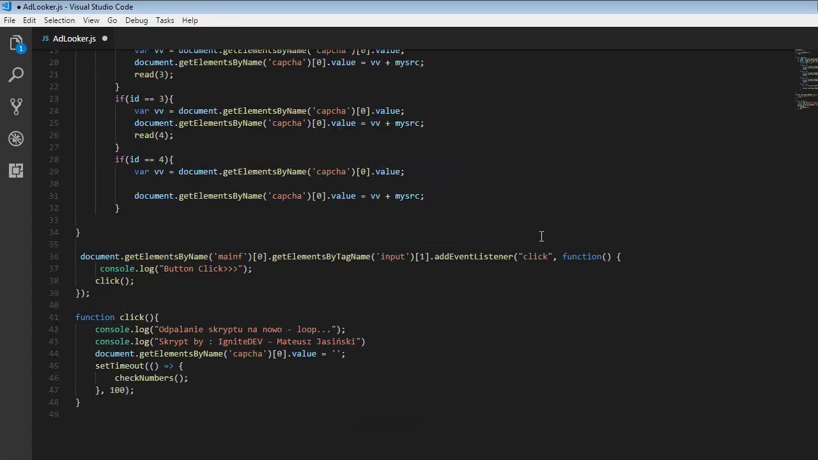Click 'read(3);' call on line 21

click(x=153, y=74)
